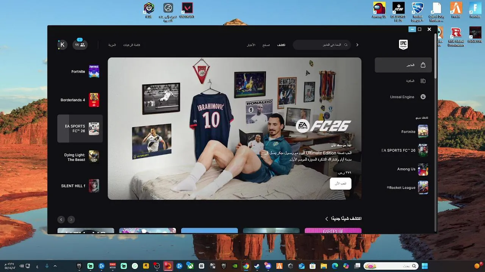485x272 pixels.
Task: Open the Among Us desktop shortcut
Action: (x=379, y=11)
